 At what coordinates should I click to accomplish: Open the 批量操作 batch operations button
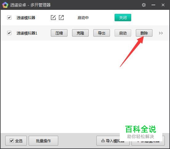click(x=43, y=141)
